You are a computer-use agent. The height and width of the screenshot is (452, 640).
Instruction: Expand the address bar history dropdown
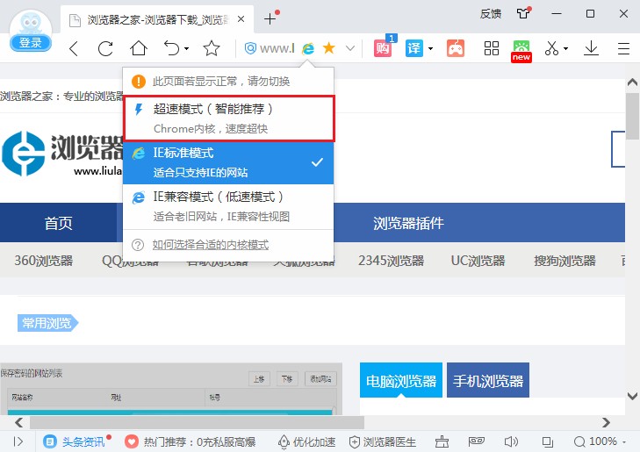349,48
